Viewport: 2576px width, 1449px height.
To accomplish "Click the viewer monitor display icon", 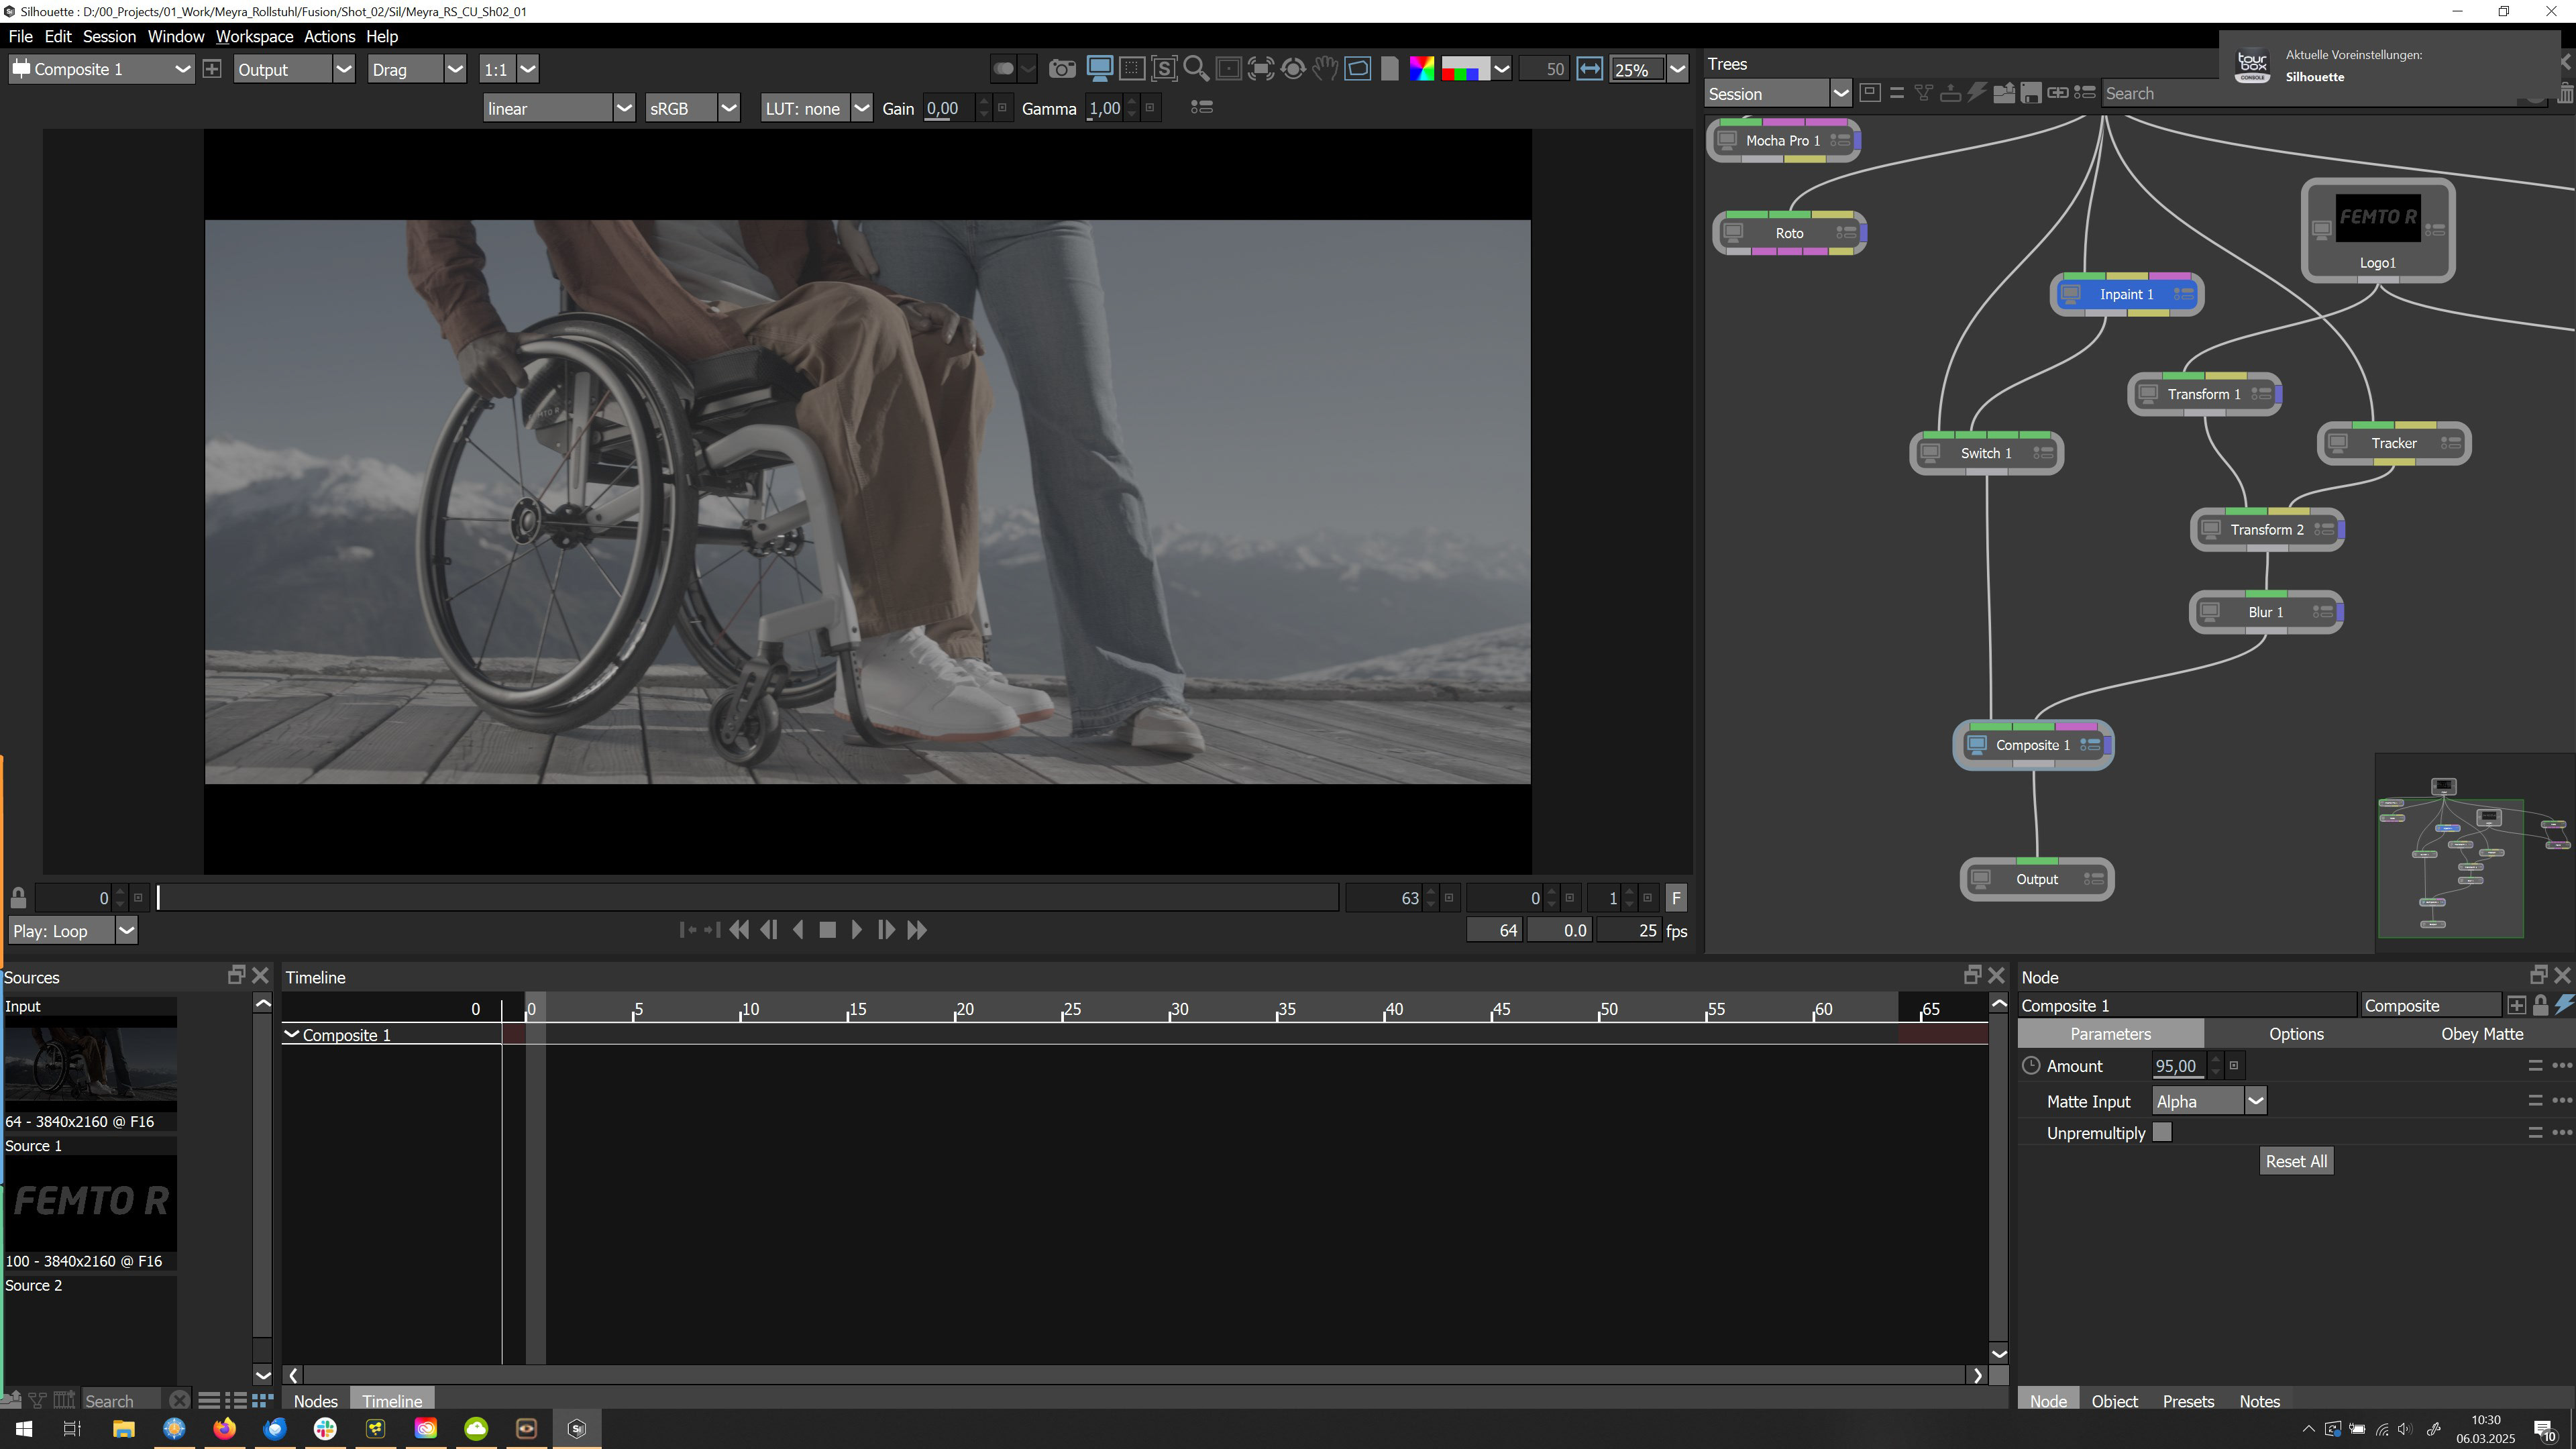I will coord(1099,69).
